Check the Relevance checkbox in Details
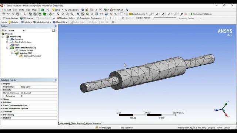 [4, 96]
